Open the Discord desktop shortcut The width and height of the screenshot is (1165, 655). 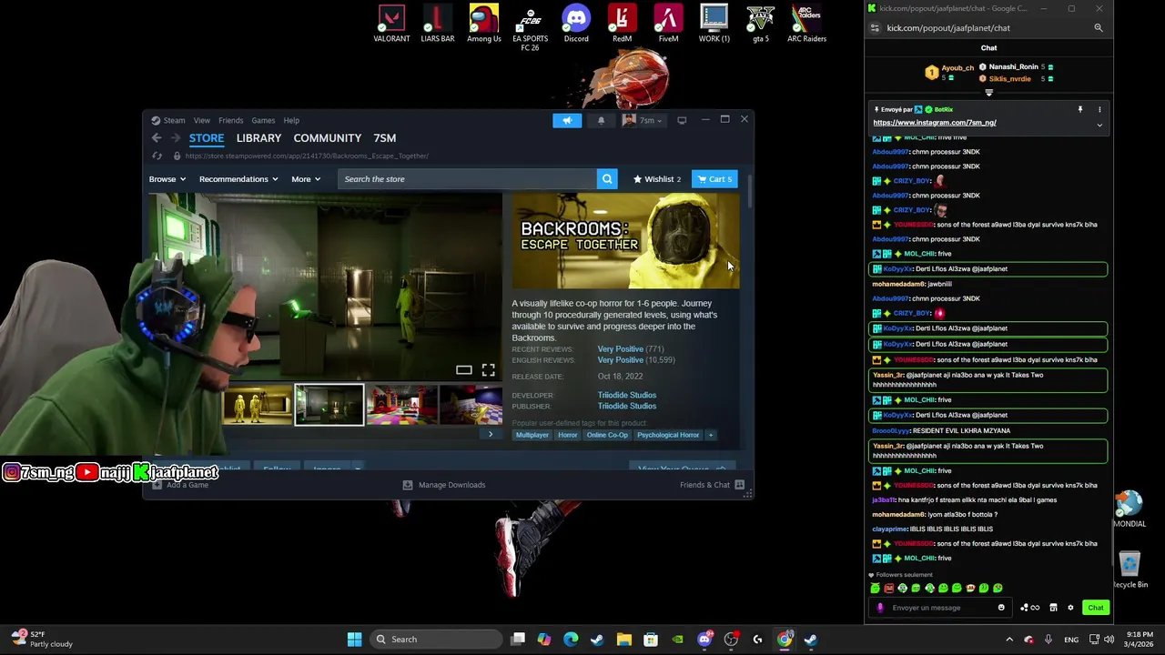(576, 25)
